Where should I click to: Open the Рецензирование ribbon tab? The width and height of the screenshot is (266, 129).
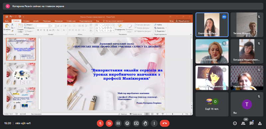pos(86,21)
